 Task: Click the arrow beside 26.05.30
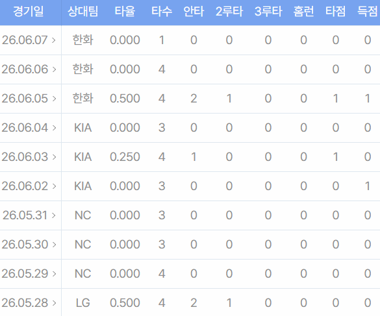pyautogui.click(x=54, y=245)
